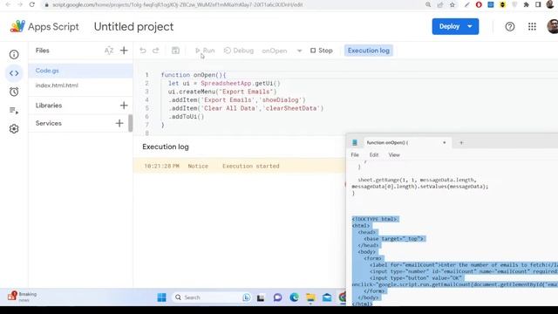Viewport: 558px width, 314px height.
Task: Open the Mail app from taskbar
Action: [327, 297]
